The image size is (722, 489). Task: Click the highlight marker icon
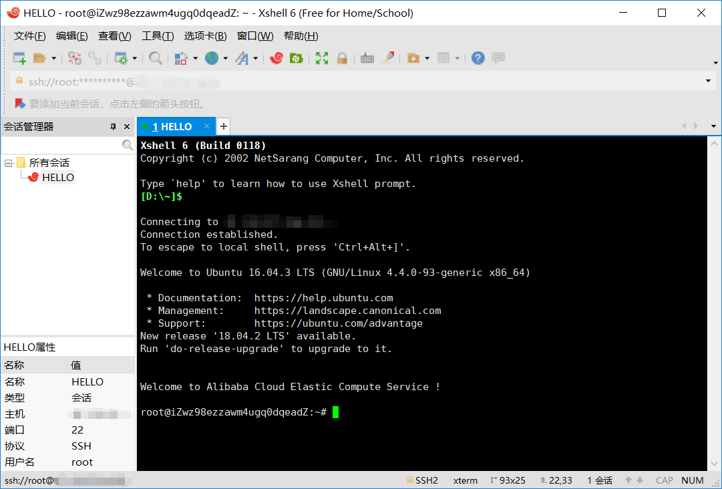click(x=387, y=58)
